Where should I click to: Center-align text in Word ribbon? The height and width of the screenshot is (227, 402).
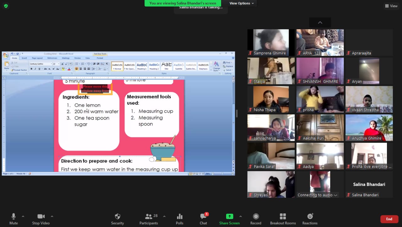[81, 69]
